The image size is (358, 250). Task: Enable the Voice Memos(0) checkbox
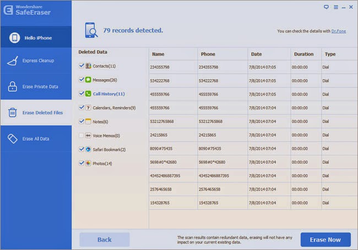(82, 136)
